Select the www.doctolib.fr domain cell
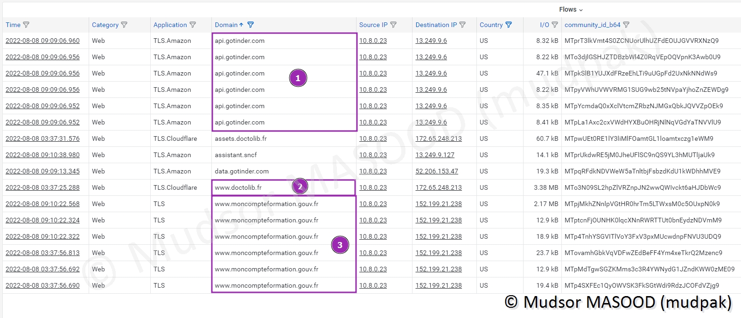741x318 pixels. (x=238, y=187)
